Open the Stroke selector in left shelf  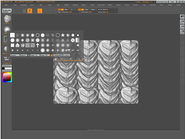click(6, 39)
